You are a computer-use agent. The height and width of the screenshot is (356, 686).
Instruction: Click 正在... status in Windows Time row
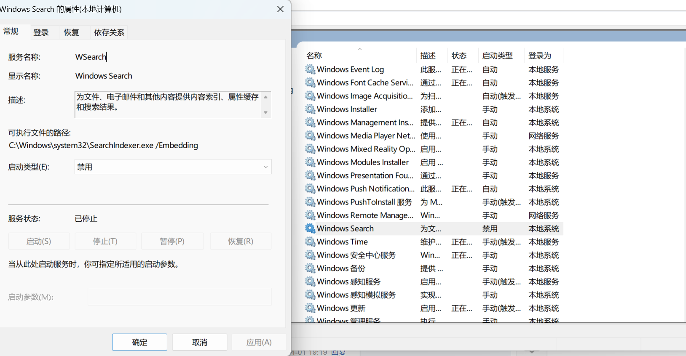[x=462, y=242]
